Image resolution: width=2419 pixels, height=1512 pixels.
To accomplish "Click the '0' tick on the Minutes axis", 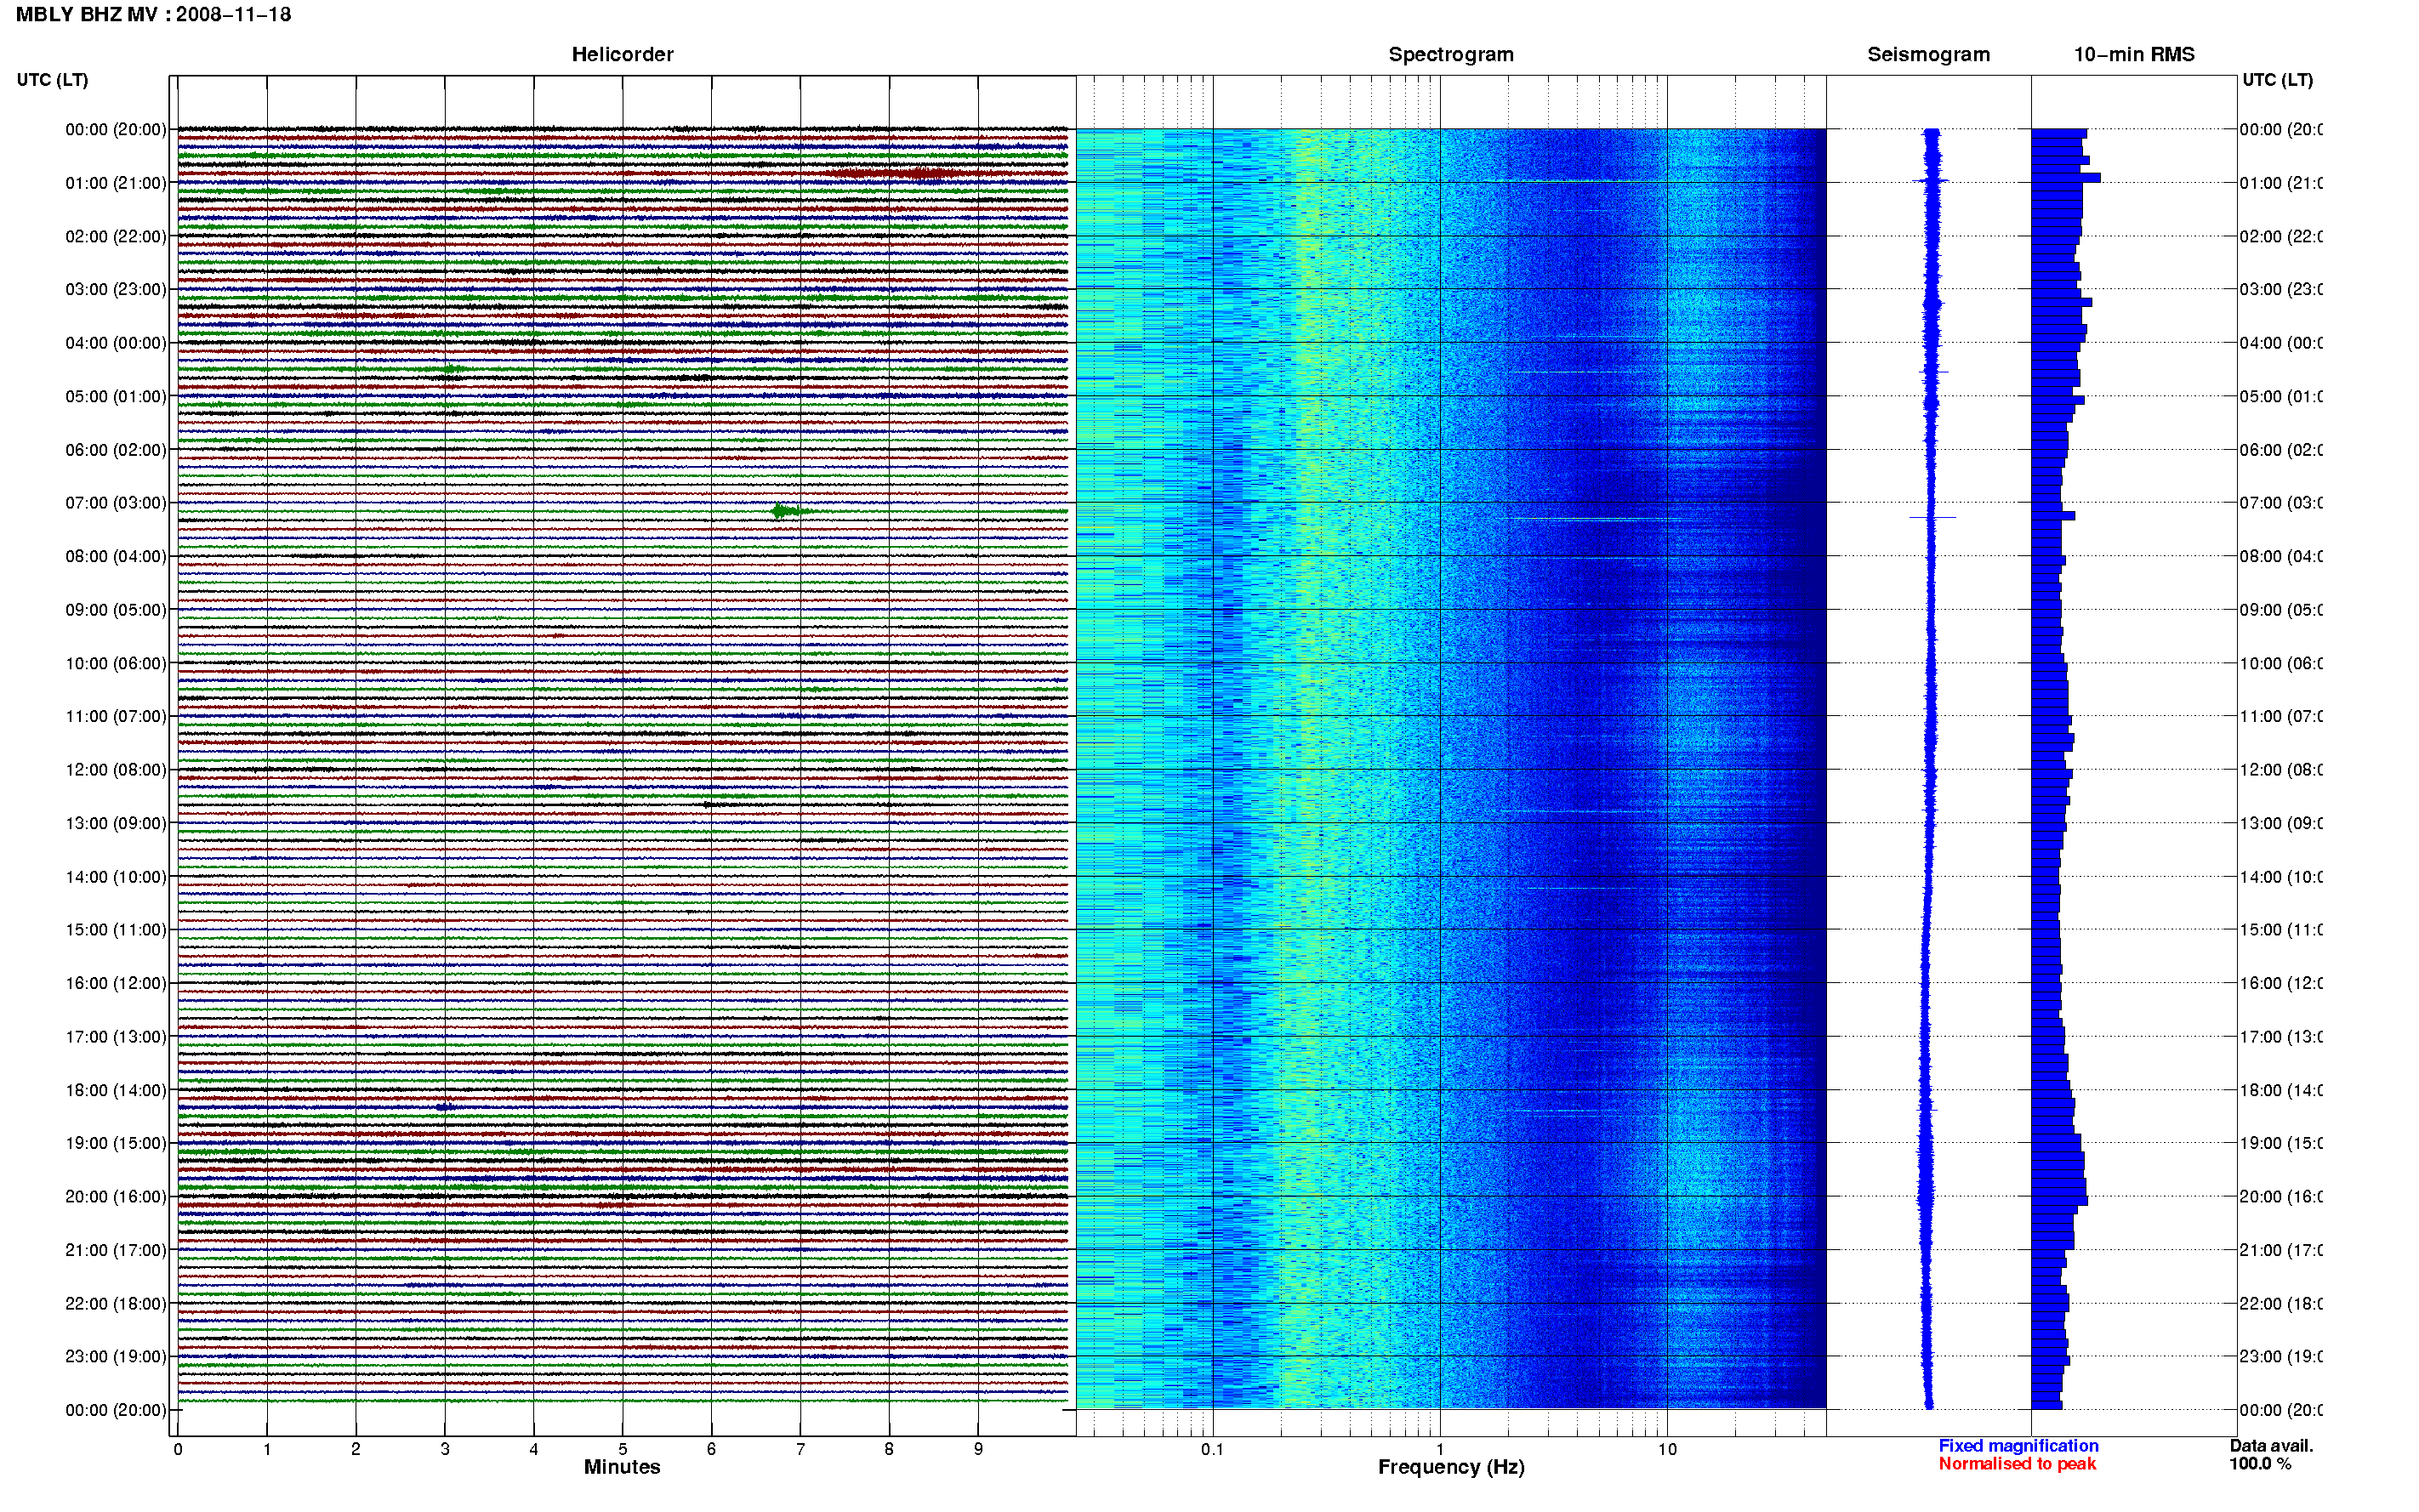I will tap(178, 1449).
